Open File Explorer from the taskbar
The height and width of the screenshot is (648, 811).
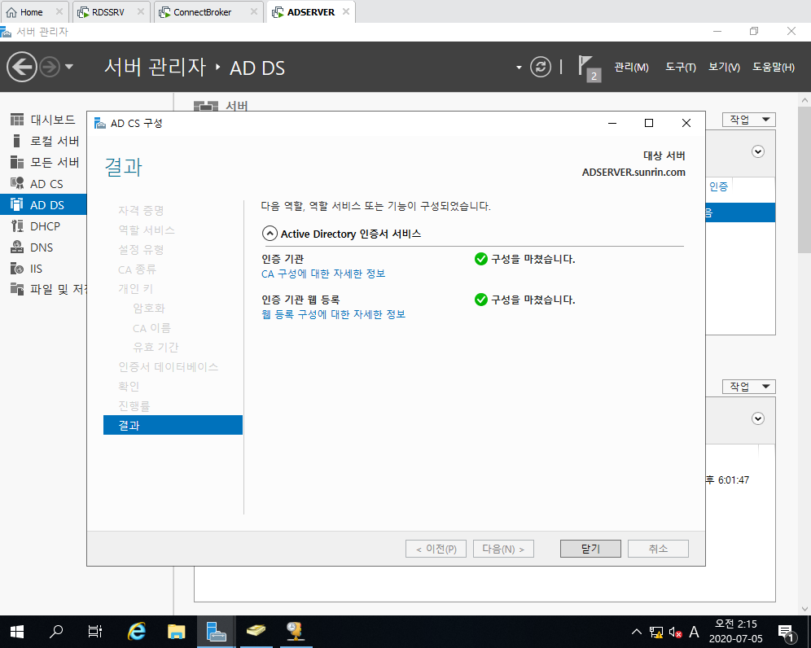(x=177, y=632)
